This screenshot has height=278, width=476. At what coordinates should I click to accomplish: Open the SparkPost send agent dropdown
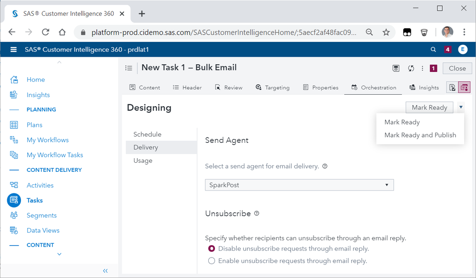click(x=299, y=185)
